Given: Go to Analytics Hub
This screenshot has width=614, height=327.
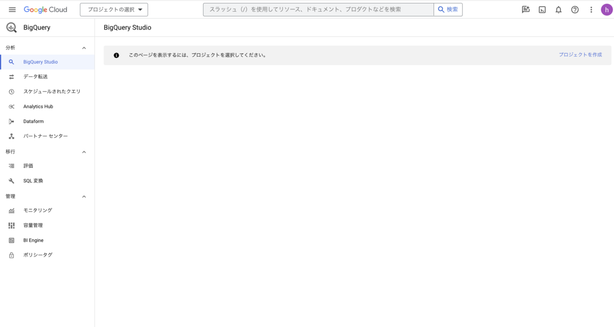Looking at the screenshot, I should (47, 106).
